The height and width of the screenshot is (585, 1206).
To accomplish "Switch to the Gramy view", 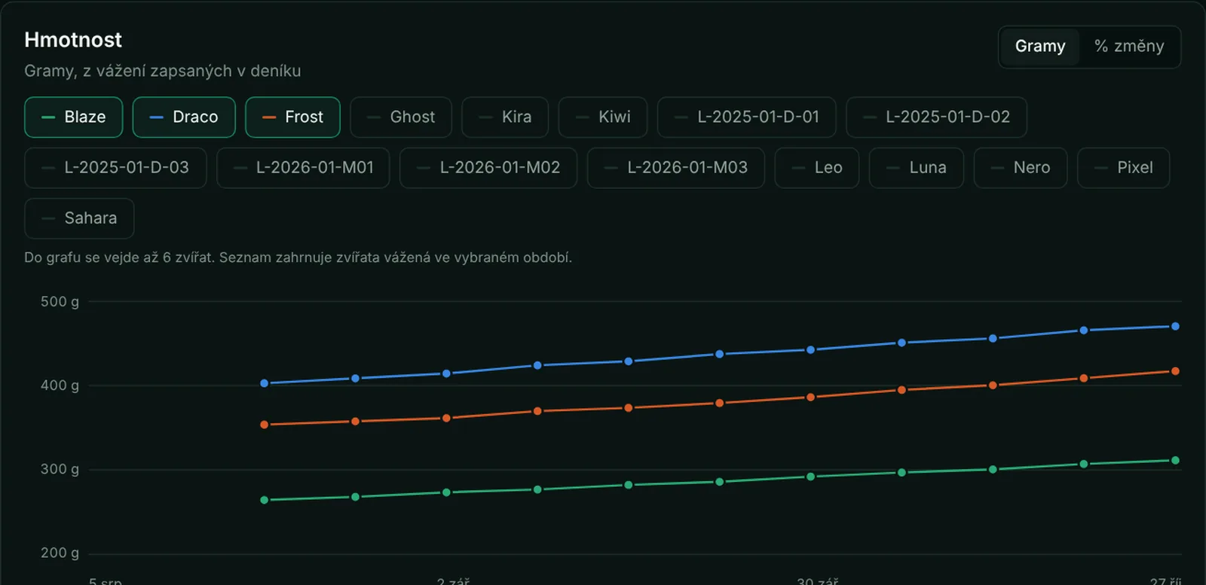I will (1040, 47).
